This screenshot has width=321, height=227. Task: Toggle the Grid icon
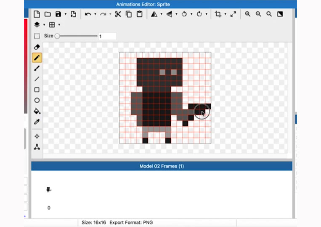[52, 25]
